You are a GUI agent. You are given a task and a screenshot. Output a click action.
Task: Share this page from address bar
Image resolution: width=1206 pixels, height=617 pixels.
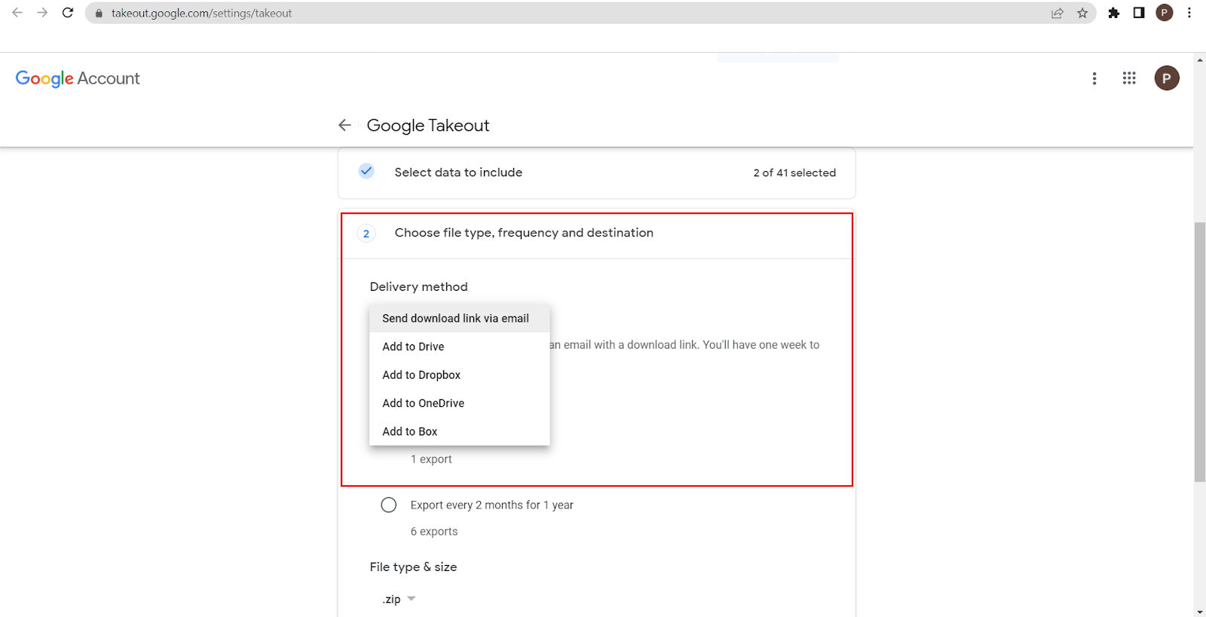point(1058,13)
